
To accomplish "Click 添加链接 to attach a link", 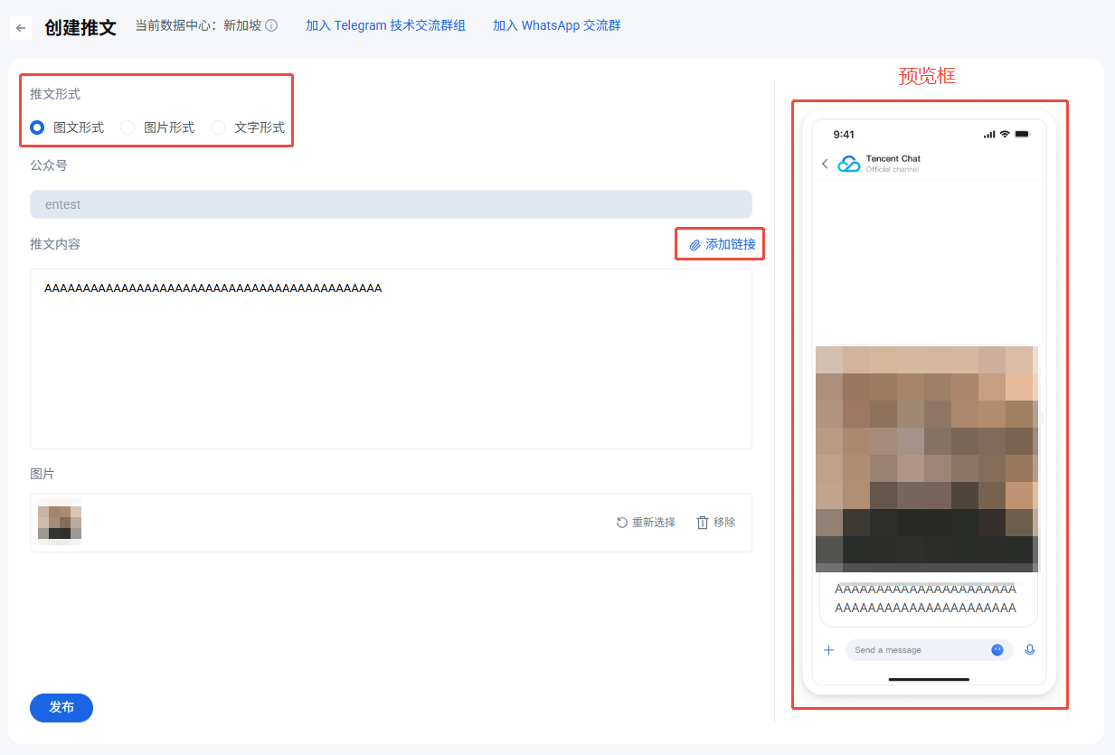I will [722, 244].
